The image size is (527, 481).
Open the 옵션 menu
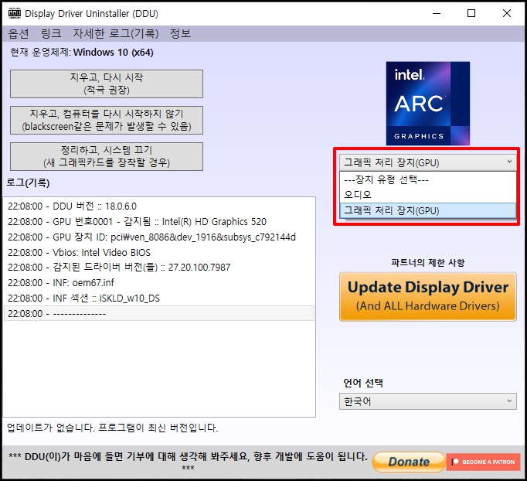click(19, 33)
